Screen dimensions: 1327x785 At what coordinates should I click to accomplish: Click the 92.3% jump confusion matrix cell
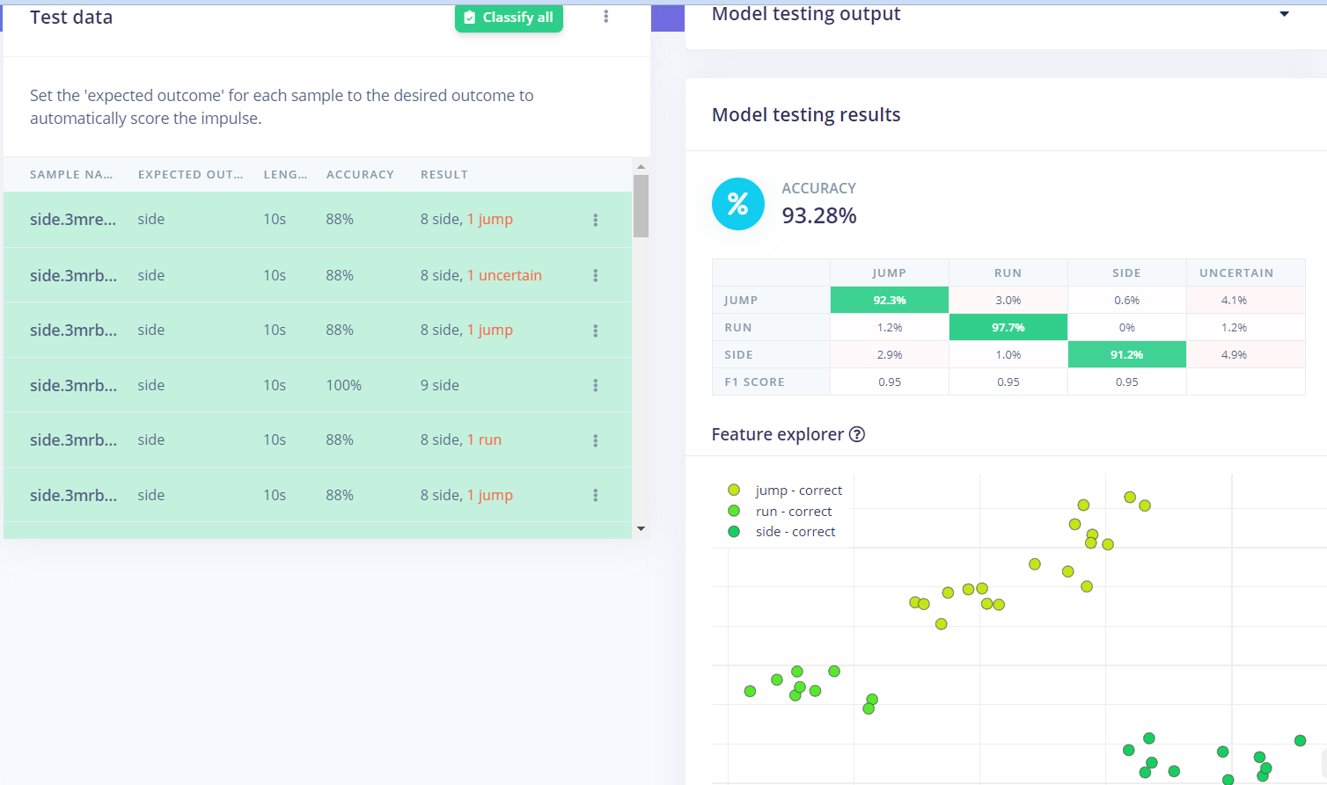(x=890, y=300)
